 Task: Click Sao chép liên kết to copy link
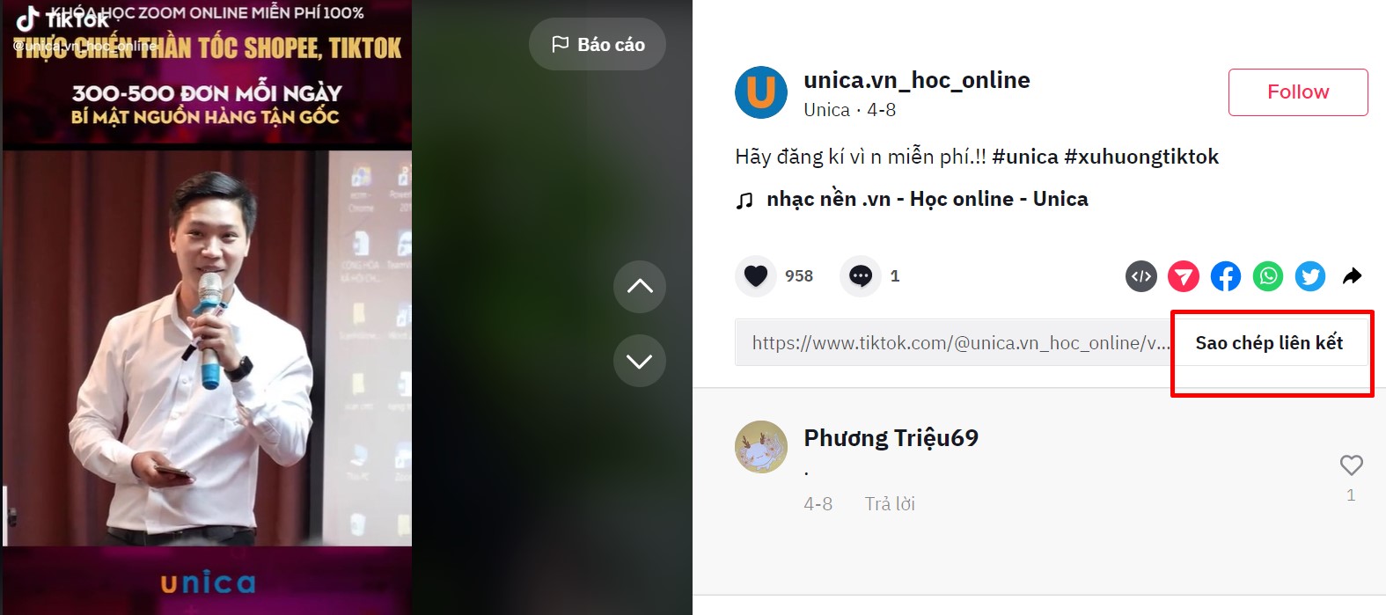[1269, 343]
